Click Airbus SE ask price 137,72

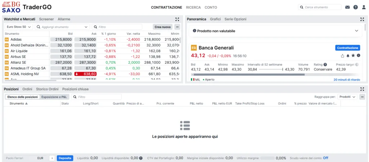(85, 57)
